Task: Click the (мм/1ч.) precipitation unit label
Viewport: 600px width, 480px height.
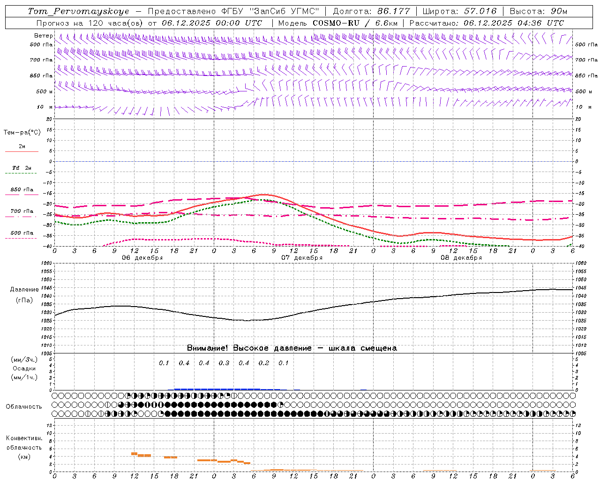Action: pyautogui.click(x=24, y=377)
